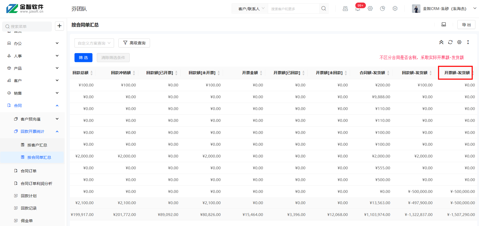
Task: Click the ¥89,092.00 total cell
Action: click(168, 215)
